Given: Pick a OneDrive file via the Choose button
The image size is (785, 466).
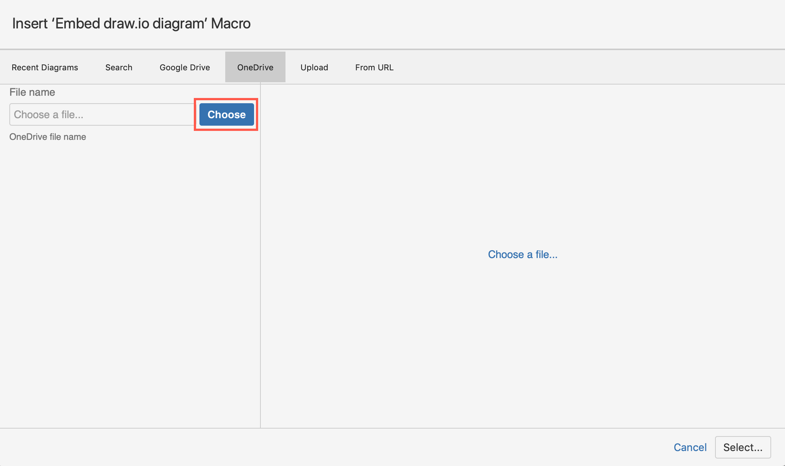Looking at the screenshot, I should pyautogui.click(x=226, y=114).
